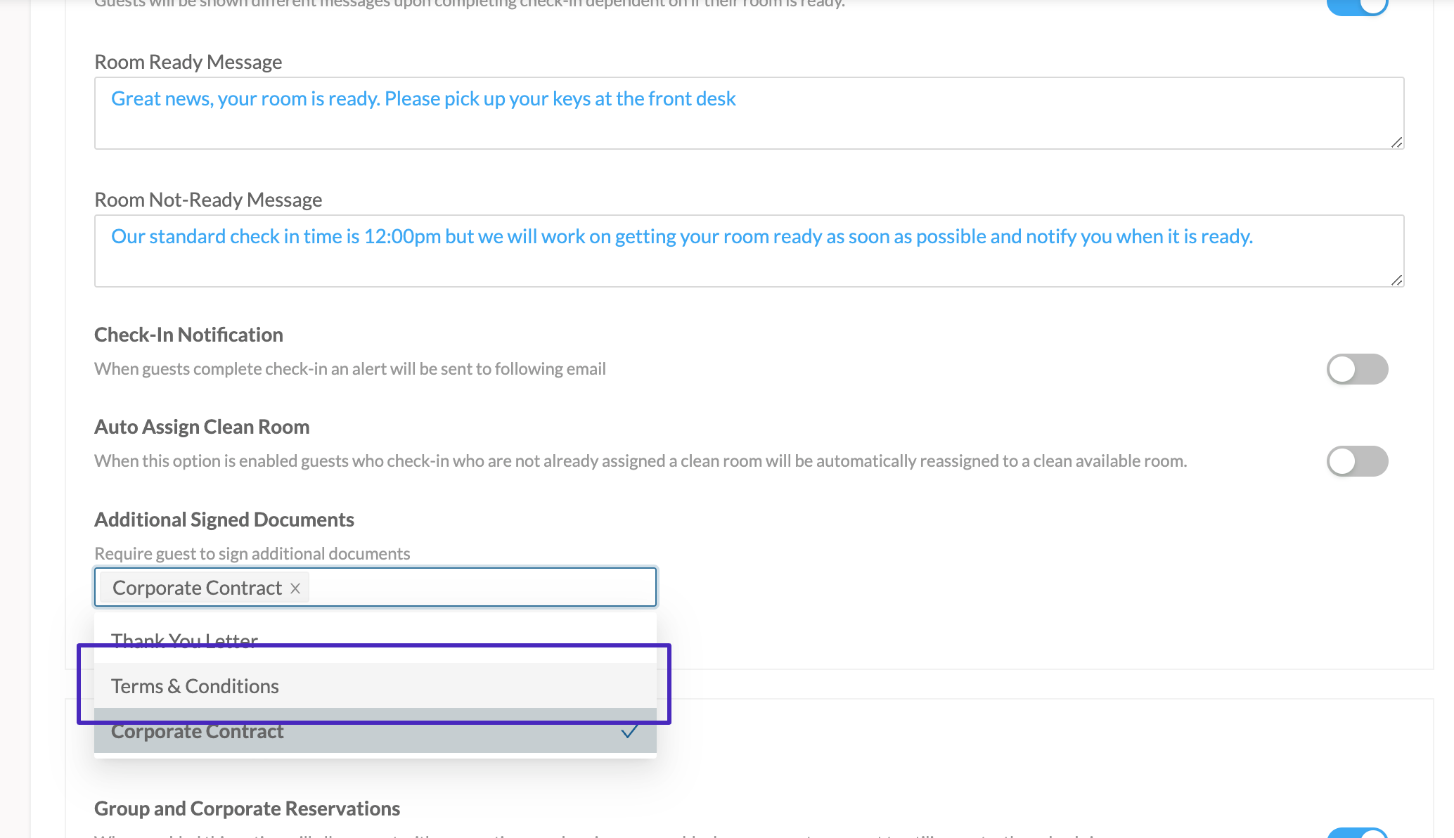Enable the Check-In Notification toggle
Viewport: 1454px width, 838px height.
click(x=1356, y=369)
